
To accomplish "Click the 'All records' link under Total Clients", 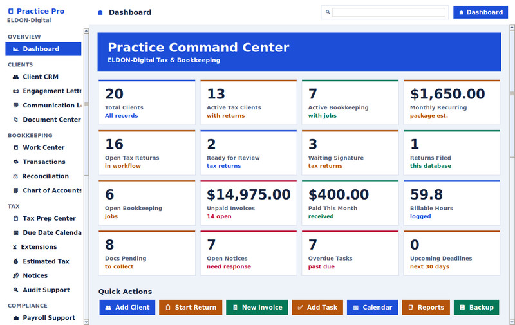I will (x=121, y=116).
